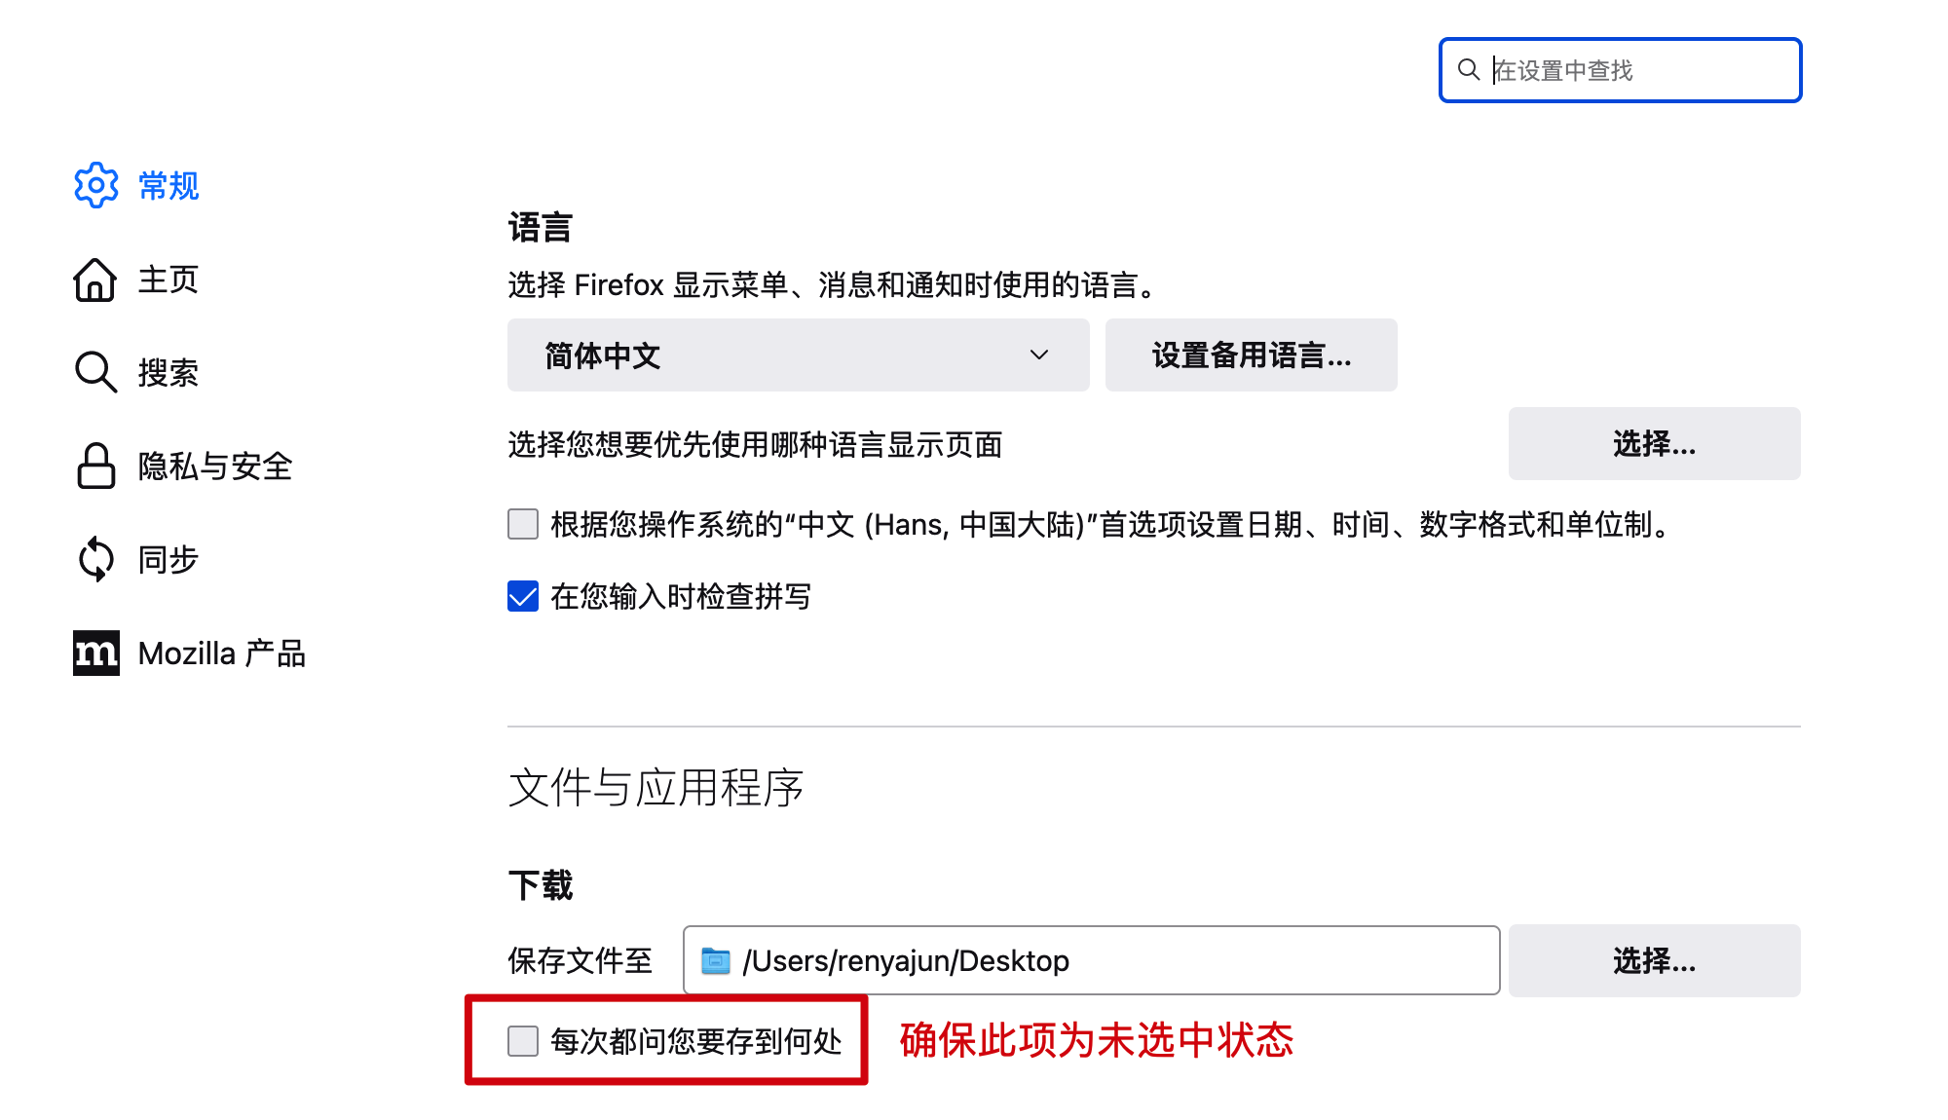1948x1120 pixels.
Task: Click the folder icon in download path
Action: pyautogui.click(x=716, y=960)
